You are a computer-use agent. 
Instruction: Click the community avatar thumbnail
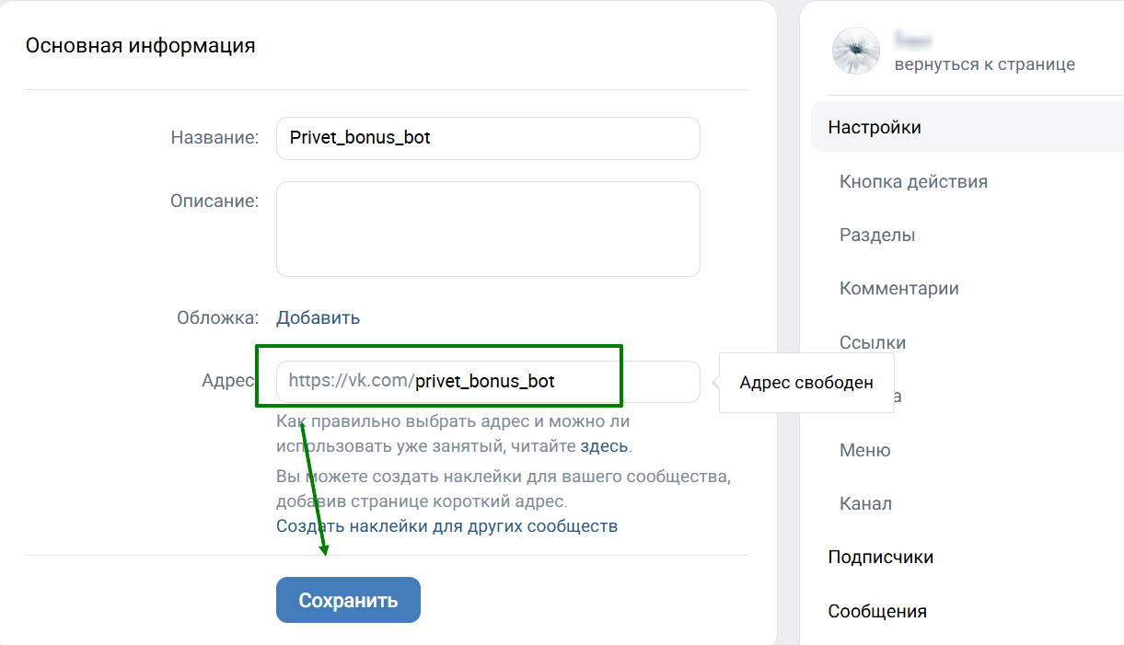point(856,51)
